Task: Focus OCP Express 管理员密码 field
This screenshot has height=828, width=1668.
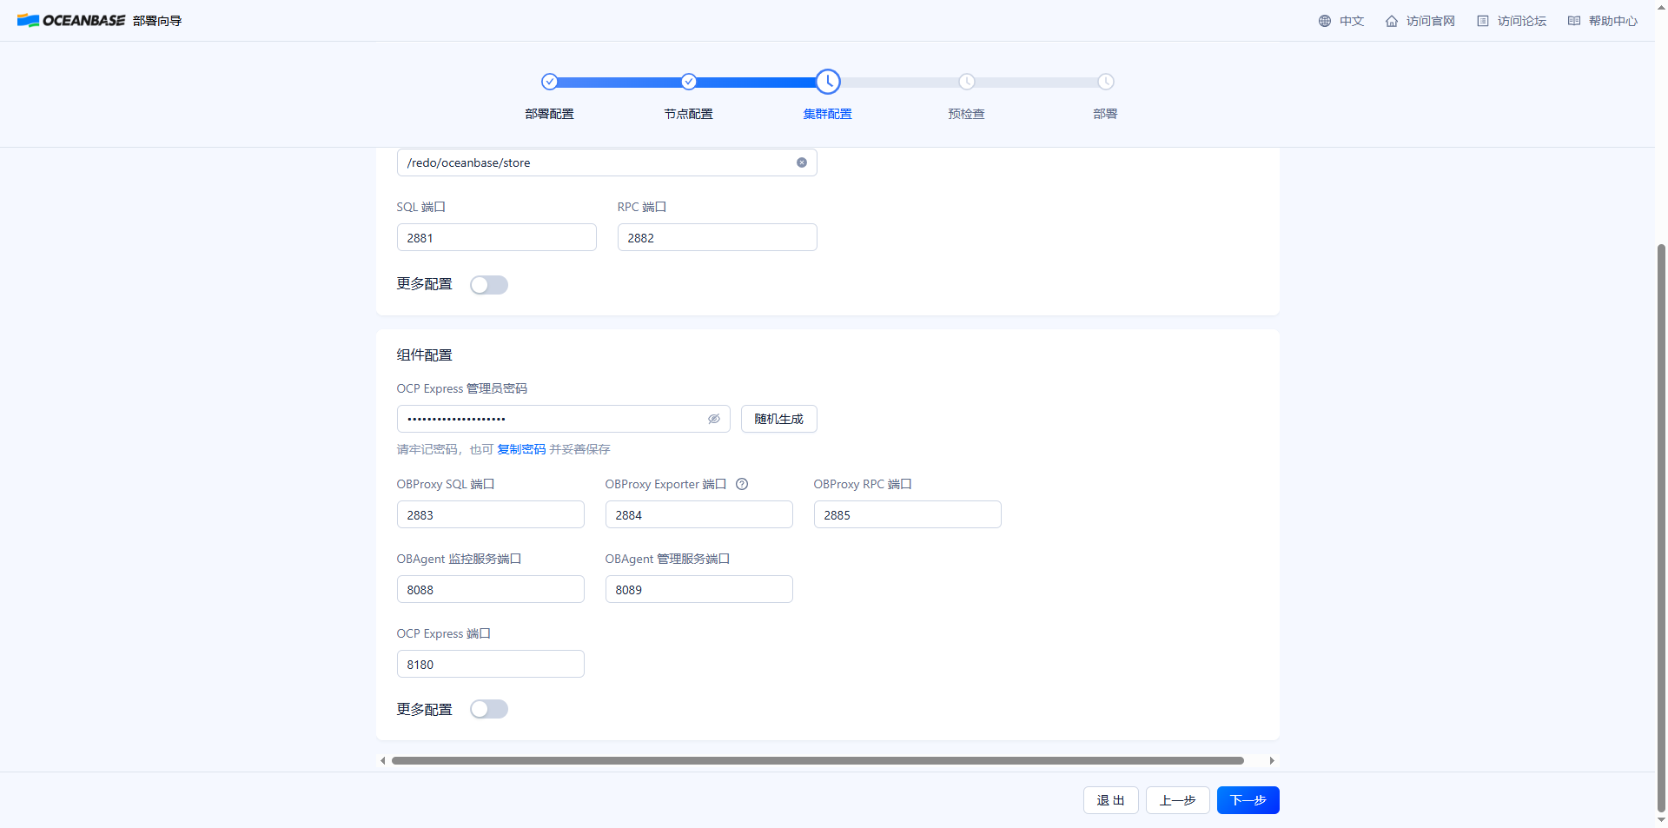Action: tap(564, 419)
